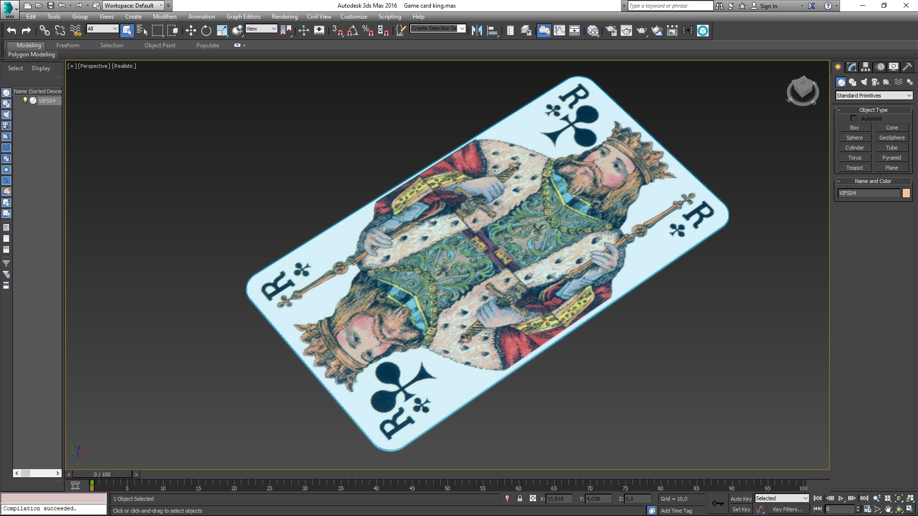Toggle the Angle Snap button

coord(353,31)
